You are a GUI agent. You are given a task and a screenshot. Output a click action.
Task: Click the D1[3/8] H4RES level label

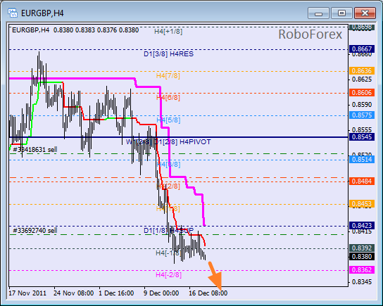pyautogui.click(x=168, y=54)
